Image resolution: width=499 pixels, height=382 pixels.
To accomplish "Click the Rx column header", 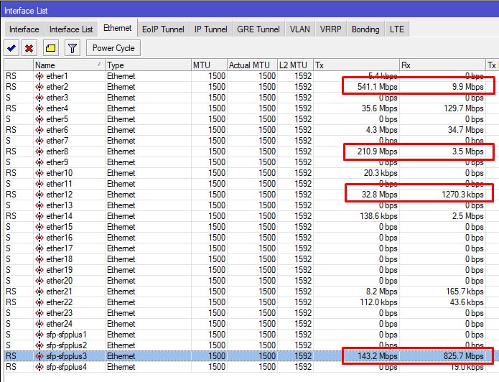I will (x=442, y=65).
